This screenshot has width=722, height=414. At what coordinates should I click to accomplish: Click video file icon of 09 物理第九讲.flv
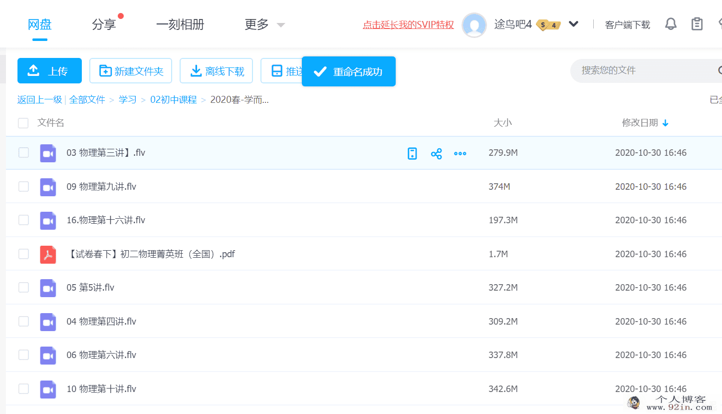coord(48,187)
